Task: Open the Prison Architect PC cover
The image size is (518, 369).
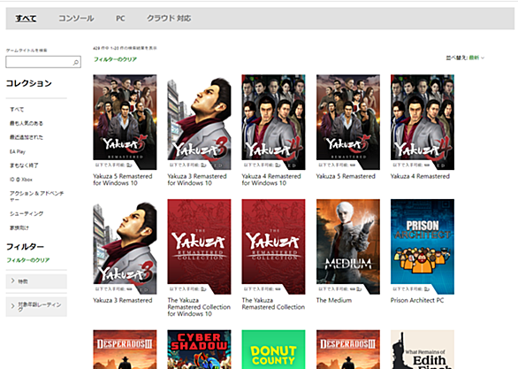Action: [x=423, y=247]
